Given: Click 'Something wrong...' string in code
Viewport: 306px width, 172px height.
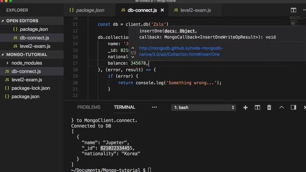Looking at the screenshot, I should coord(191,83).
